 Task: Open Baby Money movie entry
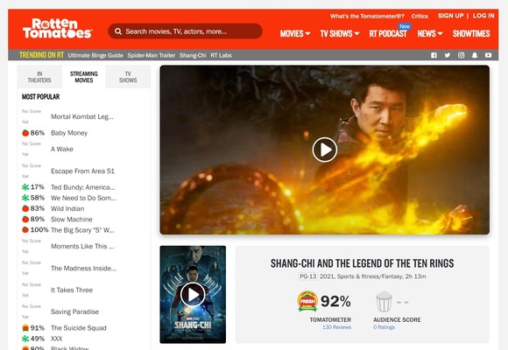coord(69,133)
